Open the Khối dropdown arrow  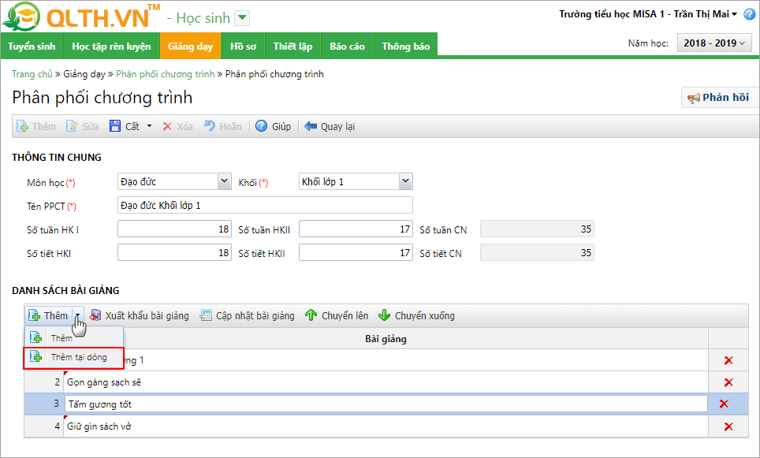[406, 182]
